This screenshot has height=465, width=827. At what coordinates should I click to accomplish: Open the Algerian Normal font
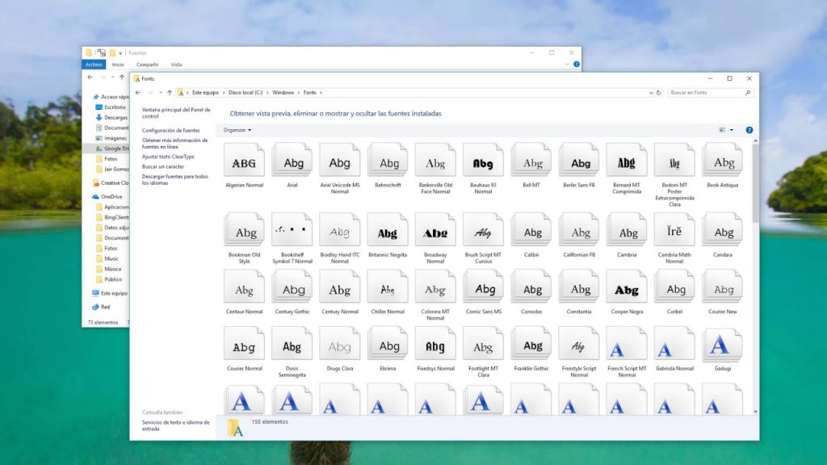coord(243,160)
